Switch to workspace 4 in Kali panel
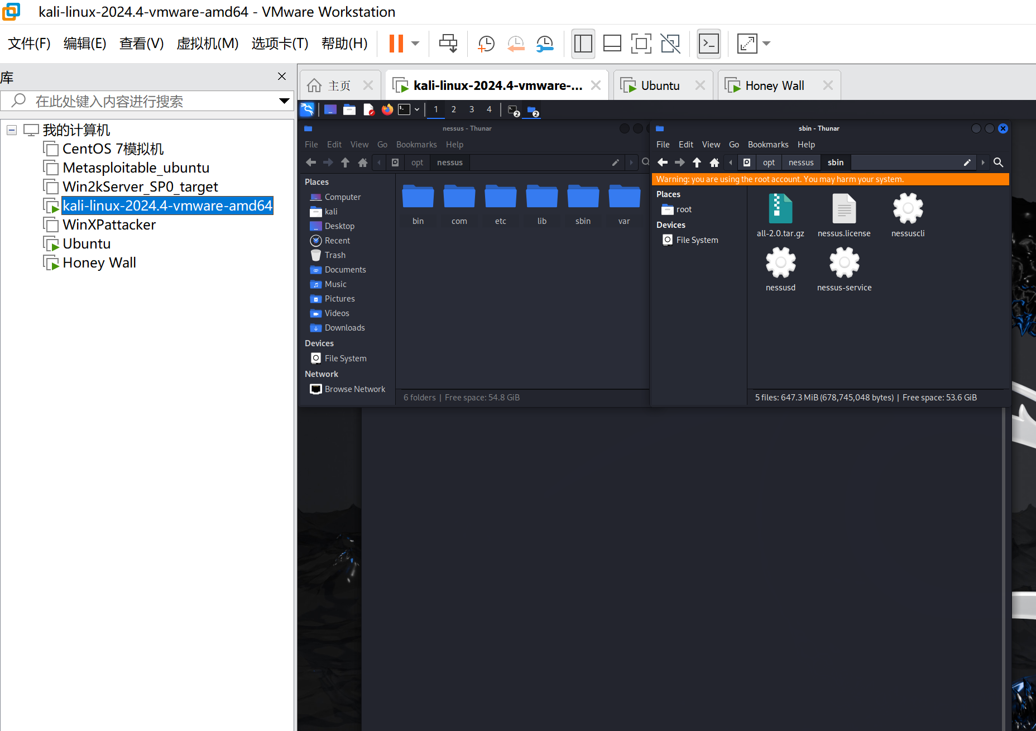The image size is (1036, 731). point(489,109)
